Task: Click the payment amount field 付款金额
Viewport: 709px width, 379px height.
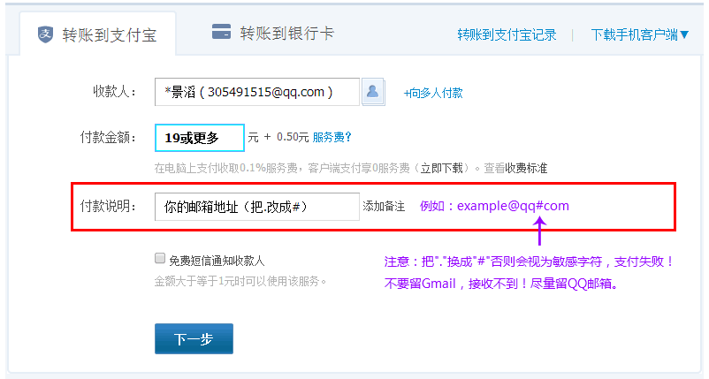Action: tap(200, 138)
